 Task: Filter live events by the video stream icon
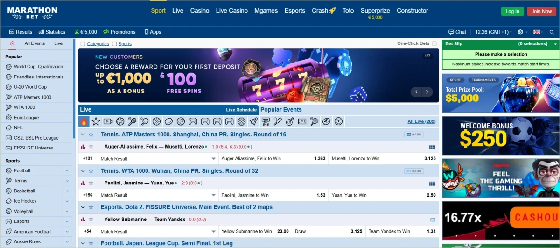point(108,121)
